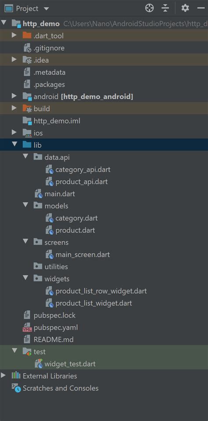Click the test folder icon
This screenshot has height=421, width=208.
click(27, 351)
